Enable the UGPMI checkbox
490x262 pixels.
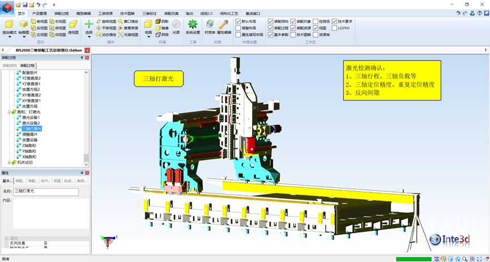(335, 28)
